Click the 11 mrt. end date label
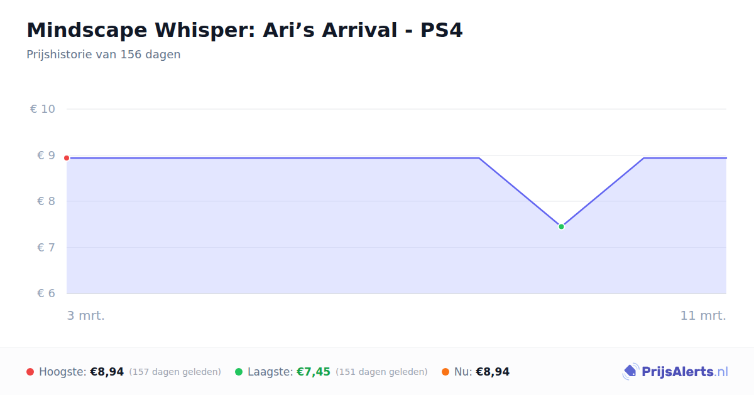This screenshot has width=754, height=395. [703, 315]
